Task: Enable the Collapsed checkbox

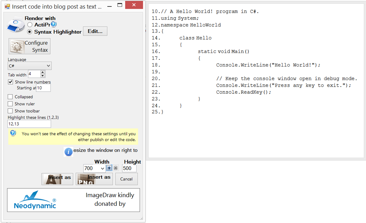Action: (x=10, y=97)
